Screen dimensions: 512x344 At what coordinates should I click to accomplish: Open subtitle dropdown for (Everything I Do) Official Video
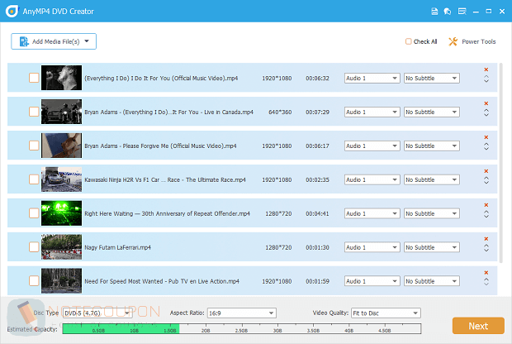[x=432, y=79]
